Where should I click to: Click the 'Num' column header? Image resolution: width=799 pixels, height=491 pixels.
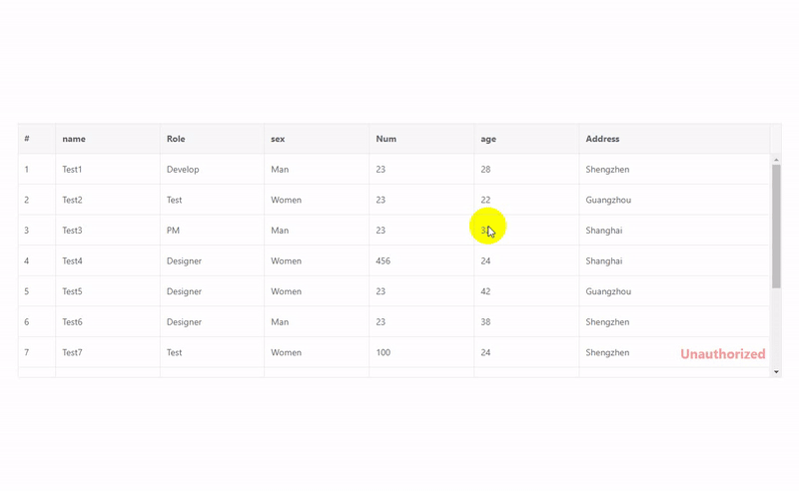387,139
